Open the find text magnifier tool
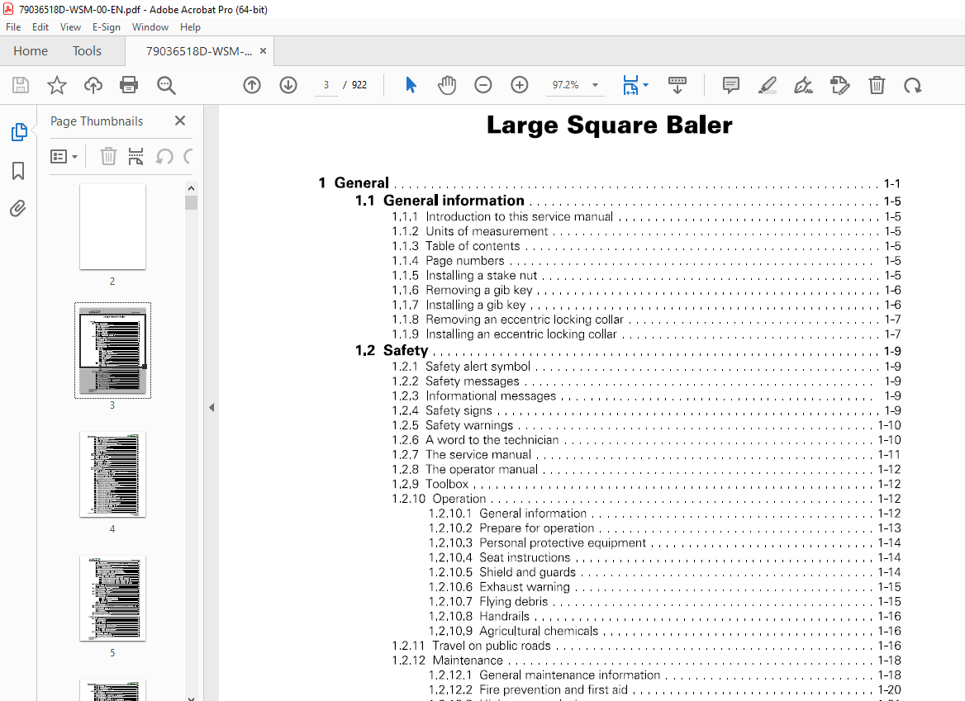The width and height of the screenshot is (965, 701). (166, 85)
